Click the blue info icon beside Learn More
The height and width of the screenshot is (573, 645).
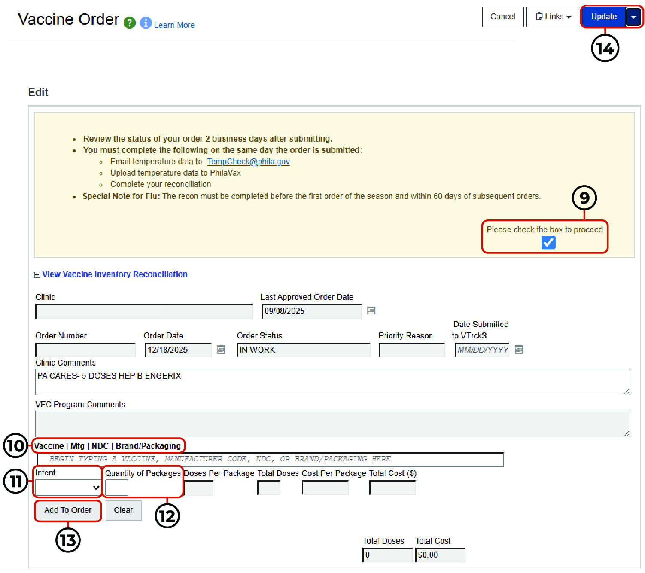(x=146, y=23)
